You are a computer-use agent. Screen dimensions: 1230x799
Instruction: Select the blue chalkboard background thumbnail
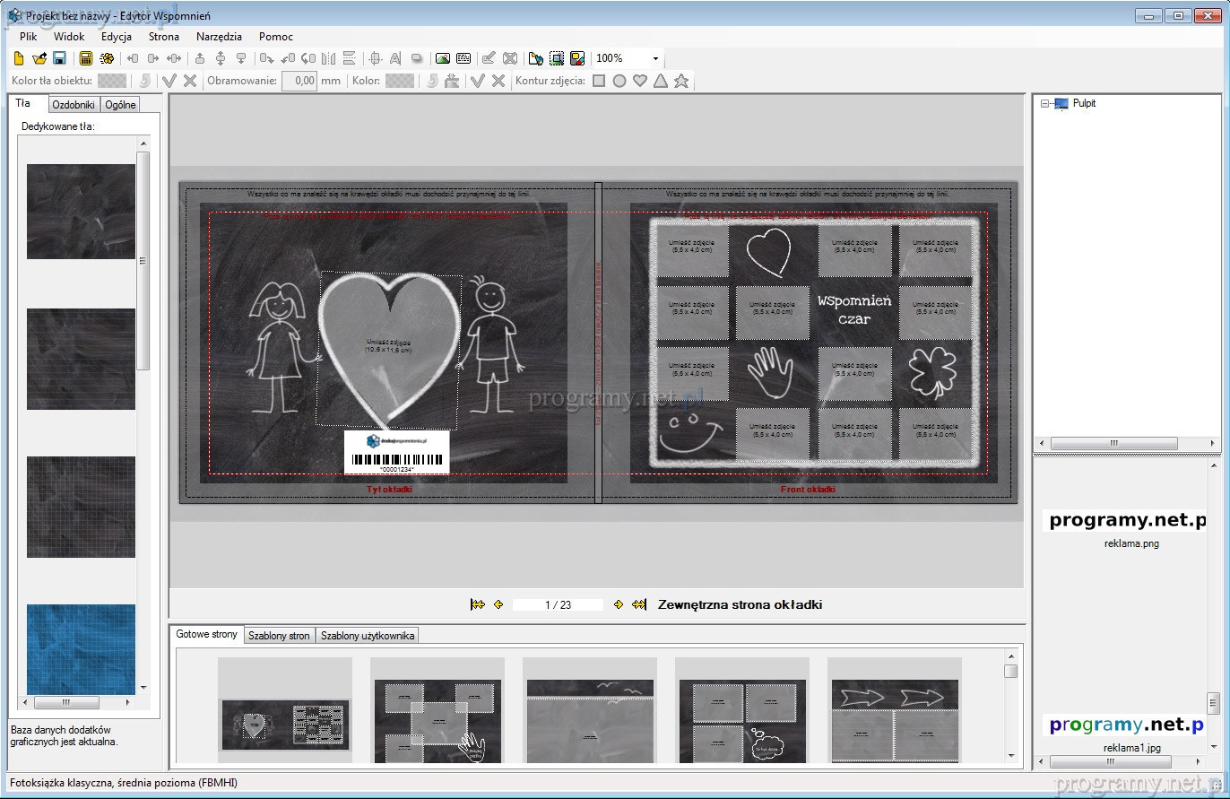tap(81, 649)
